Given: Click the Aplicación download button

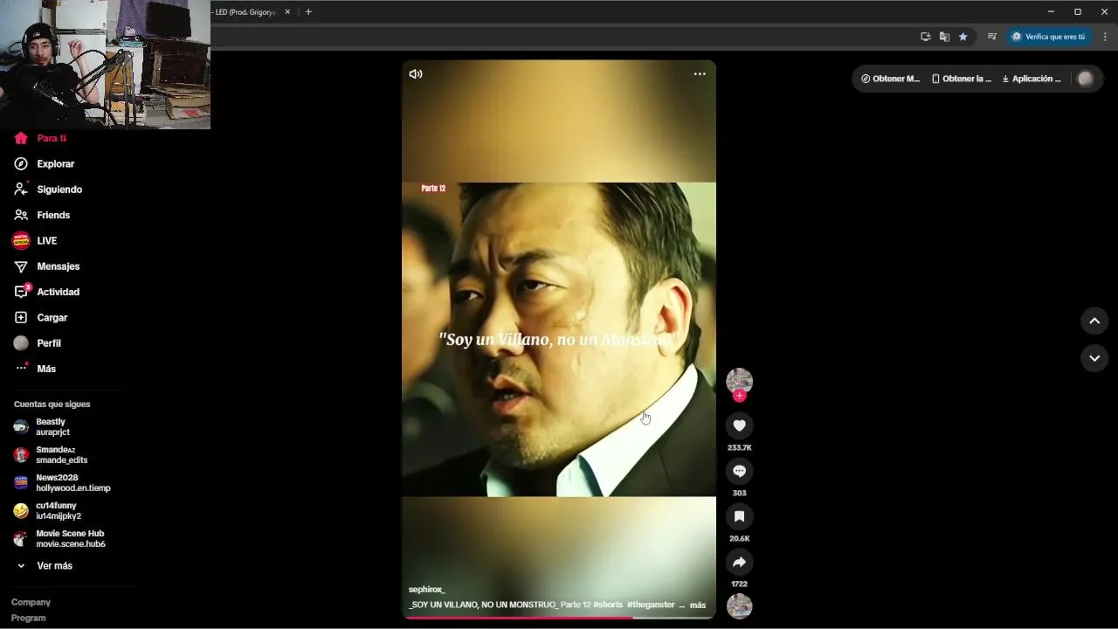Looking at the screenshot, I should pos(1032,79).
